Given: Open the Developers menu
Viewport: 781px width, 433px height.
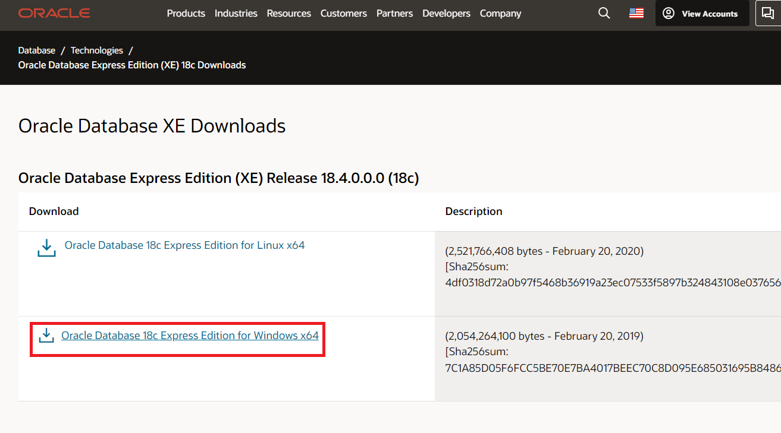Looking at the screenshot, I should tap(446, 13).
